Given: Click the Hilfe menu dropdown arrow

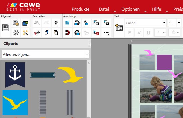Looking at the screenshot, I should 167,12.
